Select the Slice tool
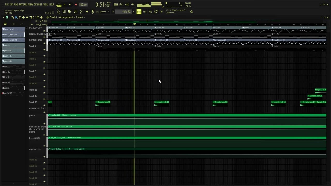 31,17
